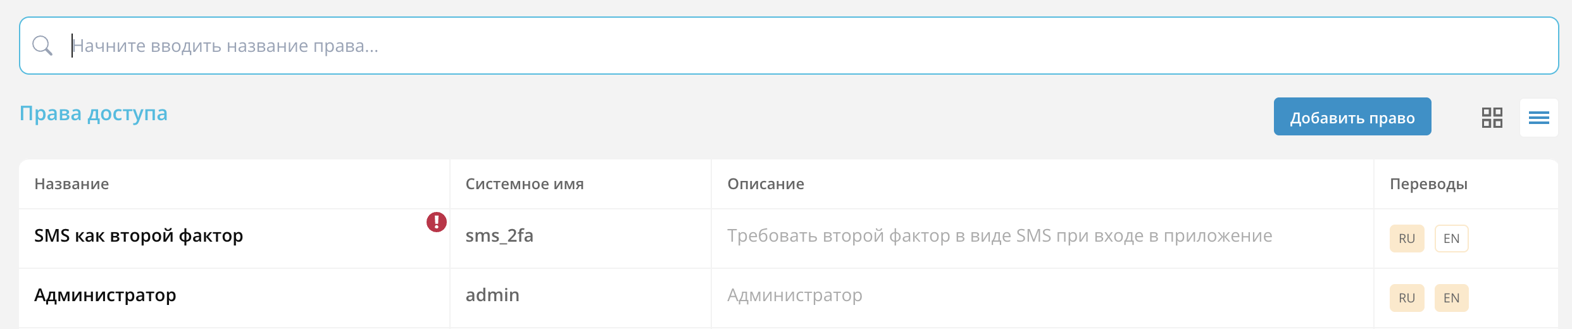1572x329 pixels.
Task: Switch to grid view layout
Action: pos(1492,118)
